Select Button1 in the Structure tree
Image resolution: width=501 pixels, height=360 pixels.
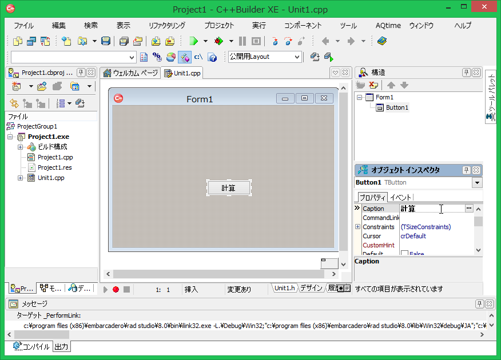pos(397,107)
